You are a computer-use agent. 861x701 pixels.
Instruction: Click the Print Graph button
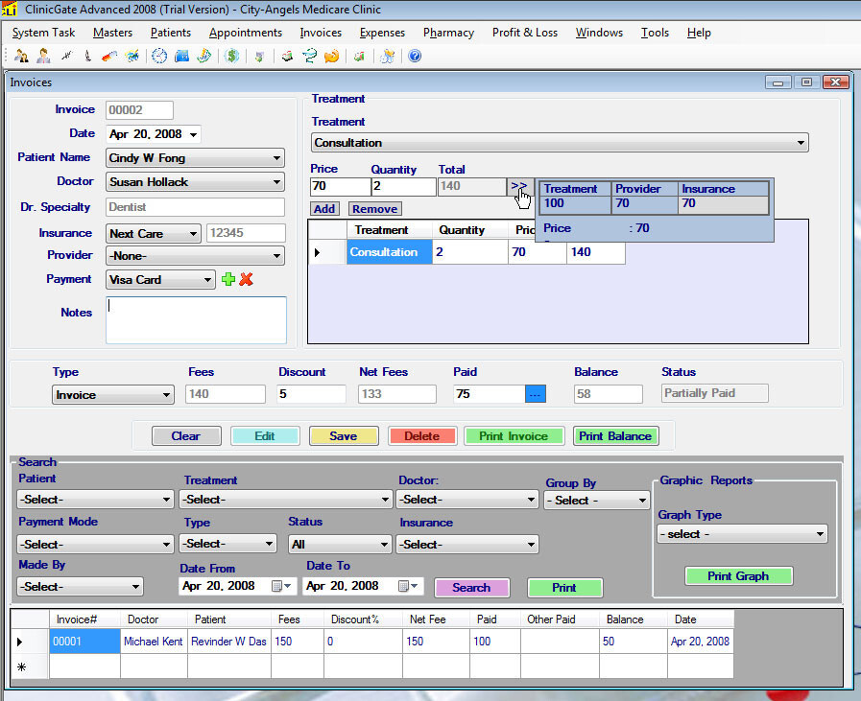738,576
